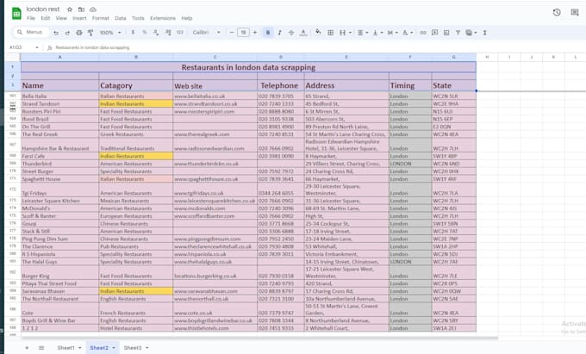Switch to the Sheet3 tab
Screen dimensions: 586x354
[133, 348]
